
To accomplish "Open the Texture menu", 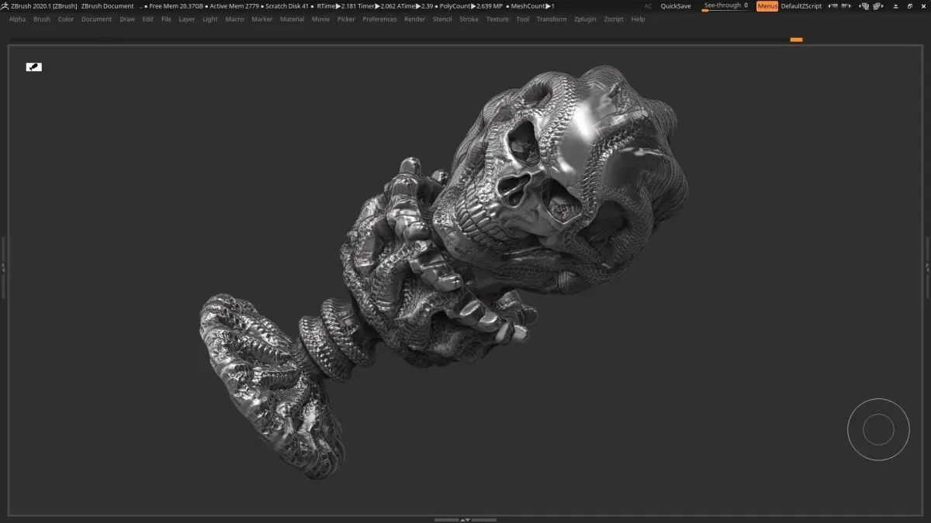I will click(497, 19).
